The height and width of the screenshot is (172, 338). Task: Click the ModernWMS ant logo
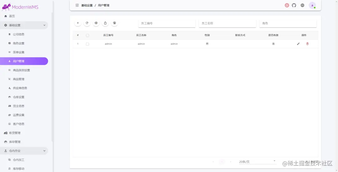click(6, 7)
